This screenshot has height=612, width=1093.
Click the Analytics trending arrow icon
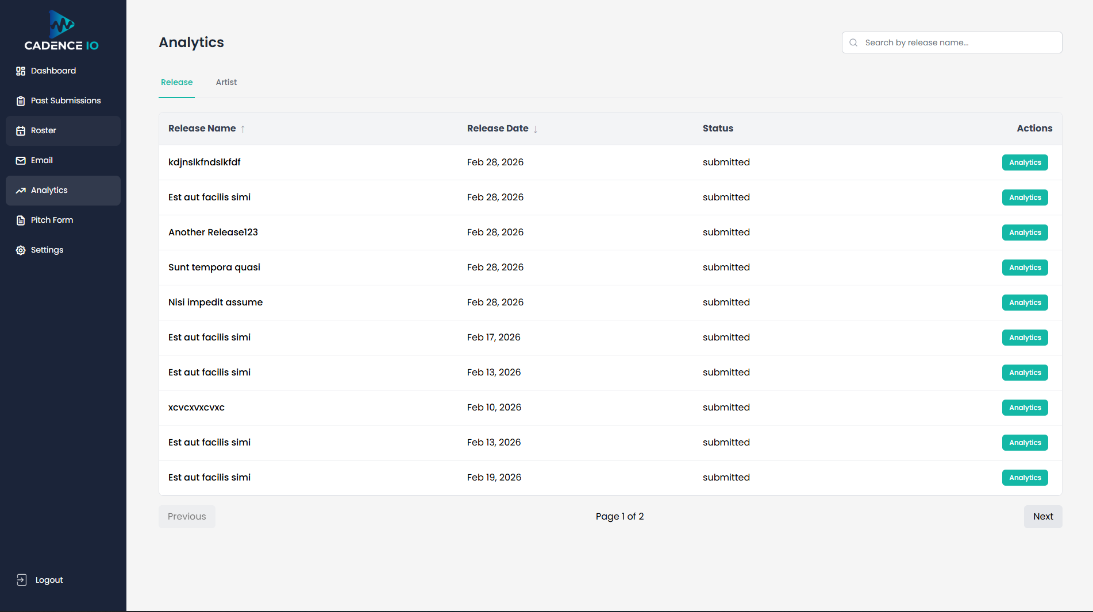pyautogui.click(x=21, y=191)
